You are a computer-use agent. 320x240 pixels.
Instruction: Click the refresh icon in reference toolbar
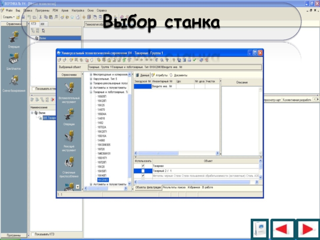pyautogui.click(x=157, y=60)
